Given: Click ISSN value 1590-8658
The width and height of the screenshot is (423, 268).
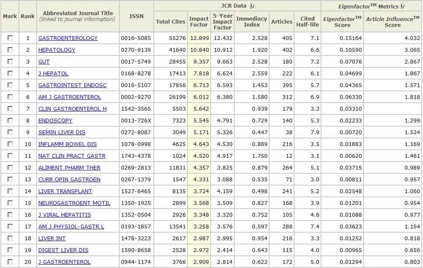Looking at the screenshot, I should pyautogui.click(x=136, y=250).
